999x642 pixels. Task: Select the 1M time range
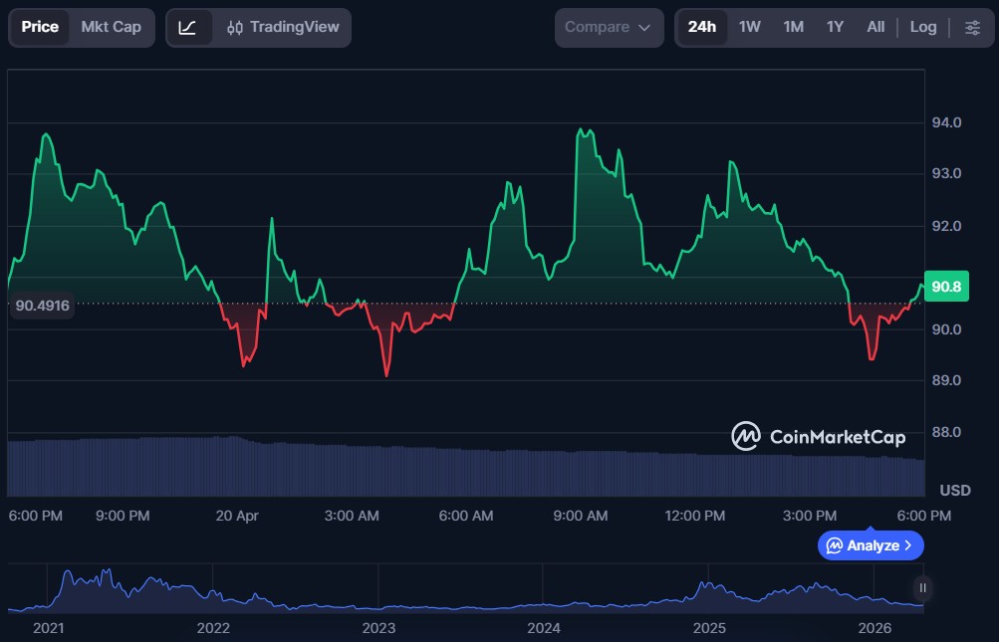tap(793, 27)
